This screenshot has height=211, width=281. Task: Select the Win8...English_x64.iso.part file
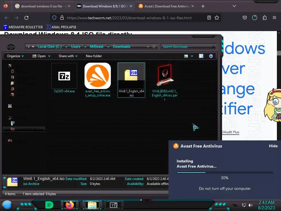click(165, 82)
